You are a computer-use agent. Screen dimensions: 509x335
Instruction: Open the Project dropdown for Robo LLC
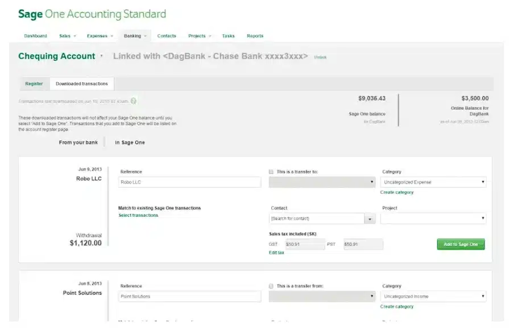pos(433,218)
